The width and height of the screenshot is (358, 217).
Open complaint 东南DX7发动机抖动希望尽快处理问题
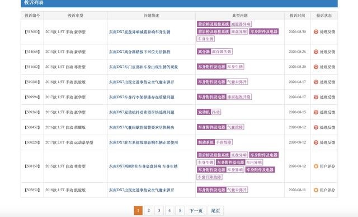[142, 112]
